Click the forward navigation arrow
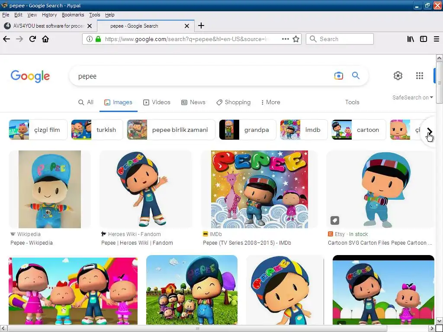The width and height of the screenshot is (443, 332). [19, 39]
